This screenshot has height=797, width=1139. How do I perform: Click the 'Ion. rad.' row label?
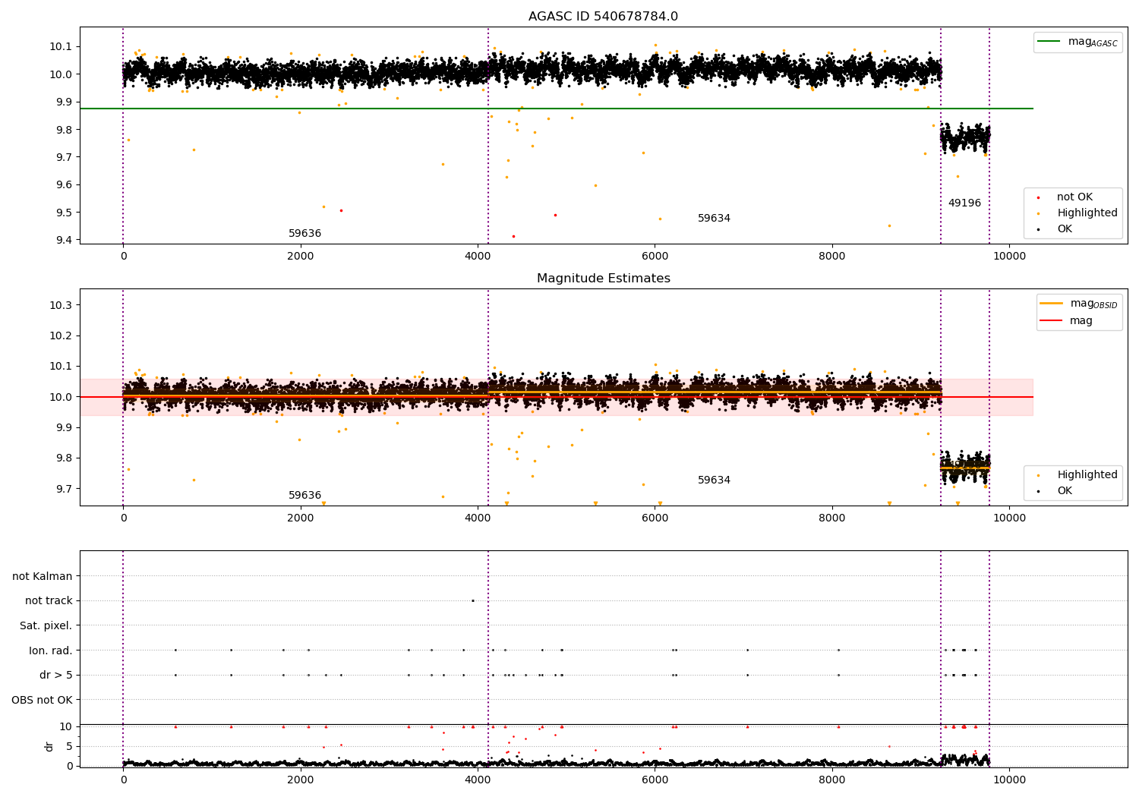pyautogui.click(x=51, y=651)
